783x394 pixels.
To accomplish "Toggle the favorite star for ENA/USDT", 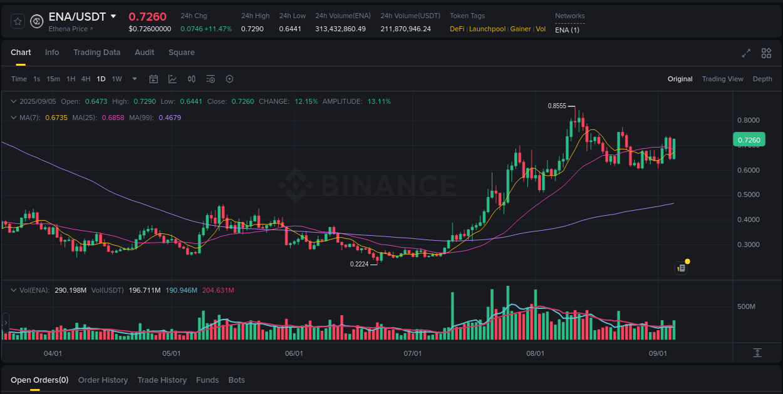I will [18, 21].
